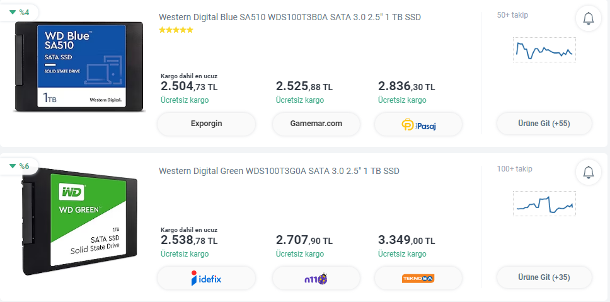Click the price alert bell for WD Green
This screenshot has height=302, width=610.
click(x=589, y=171)
